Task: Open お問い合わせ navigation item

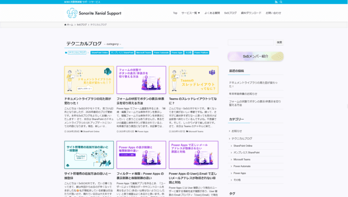Action: click(x=273, y=13)
